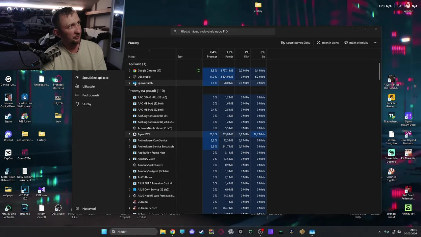
Task: Select Rockstar Games desktop icon
Action: pos(391,101)
